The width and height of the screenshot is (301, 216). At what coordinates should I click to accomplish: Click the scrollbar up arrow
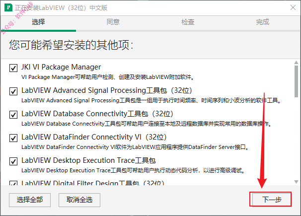pos(296,63)
